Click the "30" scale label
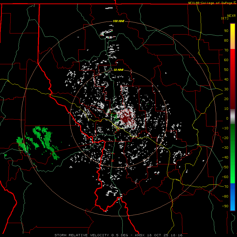The image size is (237, 237). [226, 89]
